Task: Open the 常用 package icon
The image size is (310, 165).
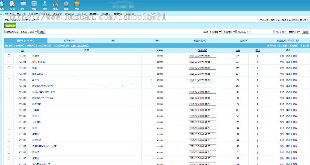Action: 77,6
